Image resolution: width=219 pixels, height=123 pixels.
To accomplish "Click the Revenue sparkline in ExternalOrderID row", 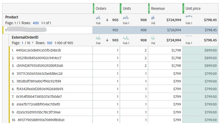I will [x=153, y=38].
